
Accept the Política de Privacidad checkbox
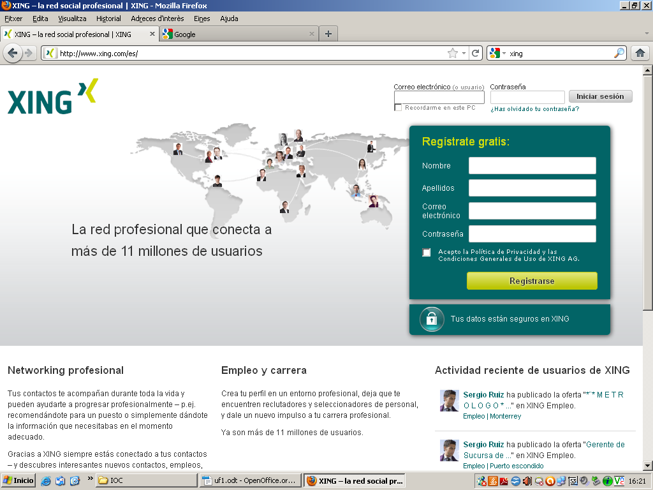click(427, 253)
